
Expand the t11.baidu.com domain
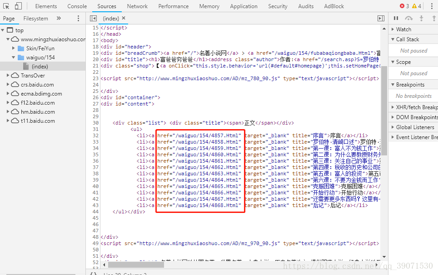click(x=8, y=121)
